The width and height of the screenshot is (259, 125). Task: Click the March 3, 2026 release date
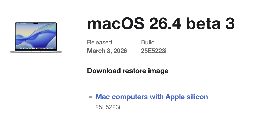point(107,51)
